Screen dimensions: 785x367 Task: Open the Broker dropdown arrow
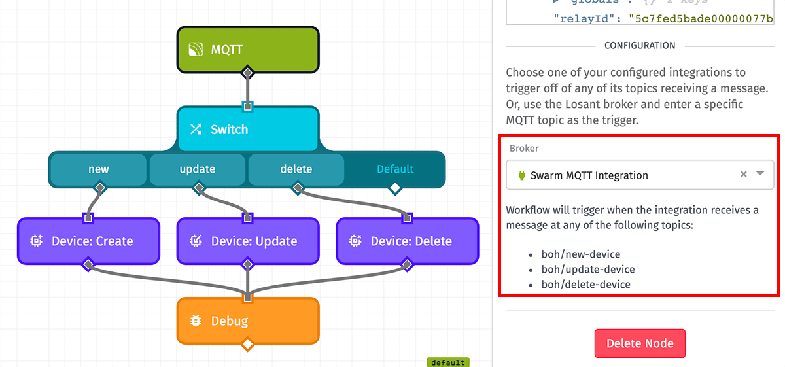(x=760, y=174)
